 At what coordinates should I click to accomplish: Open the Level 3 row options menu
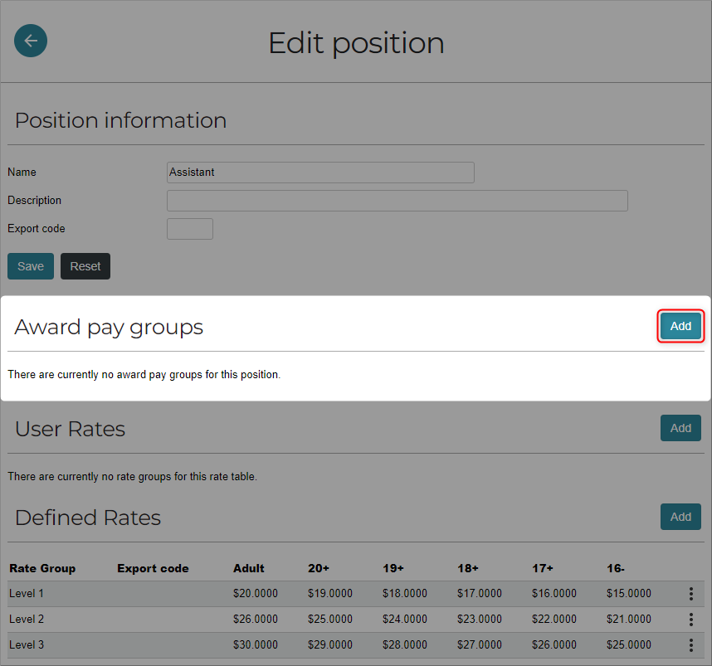coord(690,644)
